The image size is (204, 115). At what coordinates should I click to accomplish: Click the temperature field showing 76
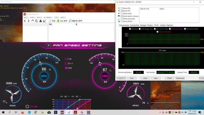click(77, 97)
